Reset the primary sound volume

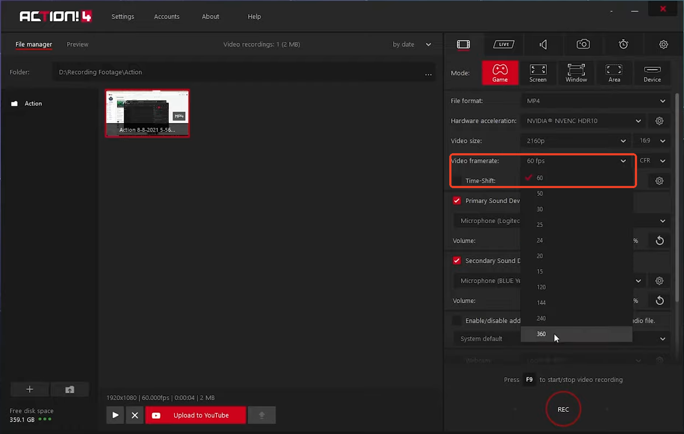659,240
